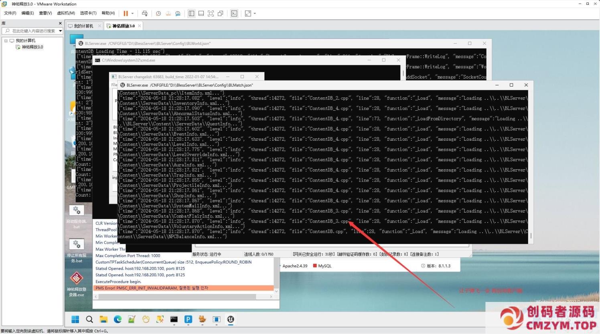Open the stretch display mode dropdown arrow
Screen dimensions: 600x334
click(255, 13)
